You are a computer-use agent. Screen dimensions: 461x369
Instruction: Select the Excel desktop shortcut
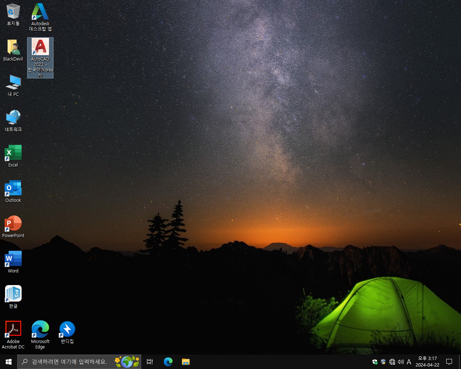(x=13, y=156)
